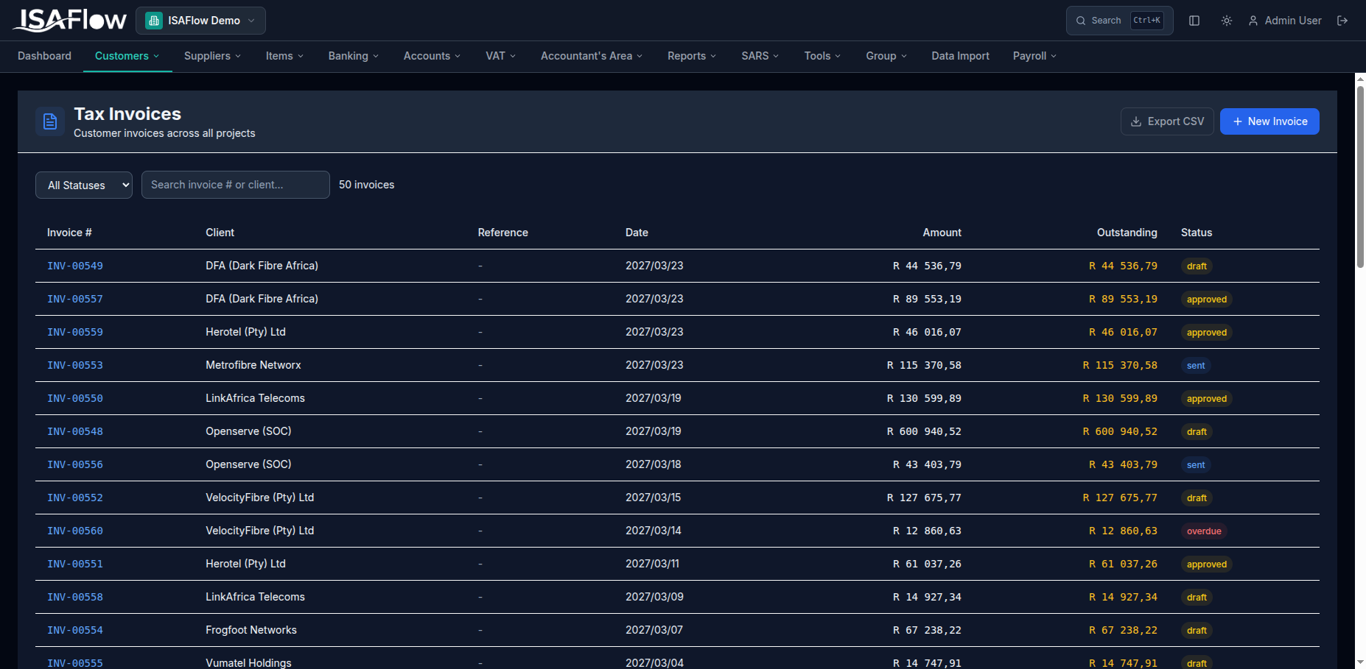Open invoice INV-00548
Screen dimensions: 1366x669
pos(75,431)
